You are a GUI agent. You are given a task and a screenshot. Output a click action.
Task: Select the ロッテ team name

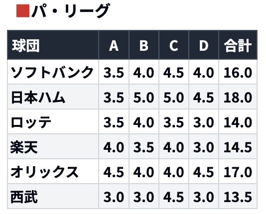[x=31, y=122]
